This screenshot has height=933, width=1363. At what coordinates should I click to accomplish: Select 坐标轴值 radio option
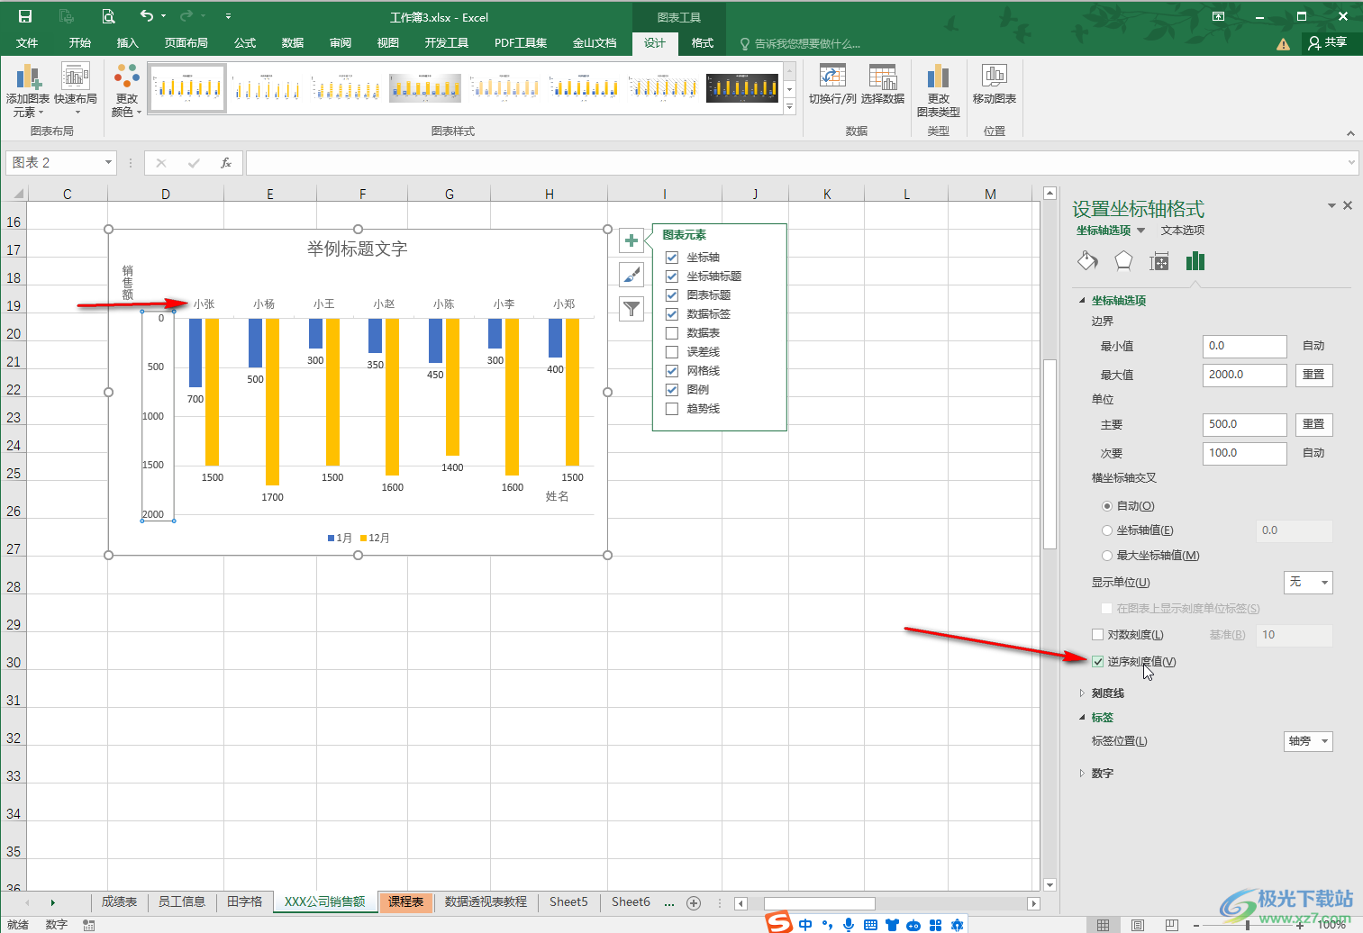point(1107,530)
